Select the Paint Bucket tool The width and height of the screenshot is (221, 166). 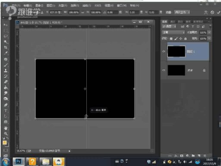(6, 87)
